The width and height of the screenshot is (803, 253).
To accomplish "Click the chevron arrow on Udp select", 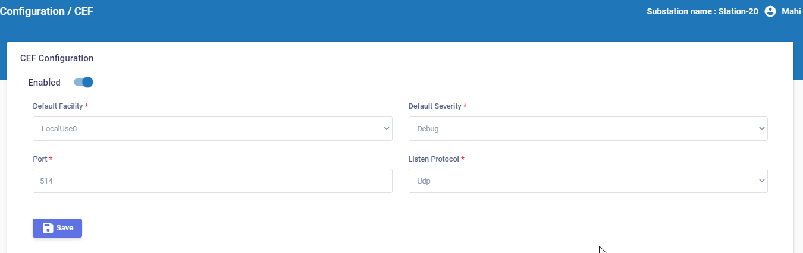I will pyautogui.click(x=761, y=181).
